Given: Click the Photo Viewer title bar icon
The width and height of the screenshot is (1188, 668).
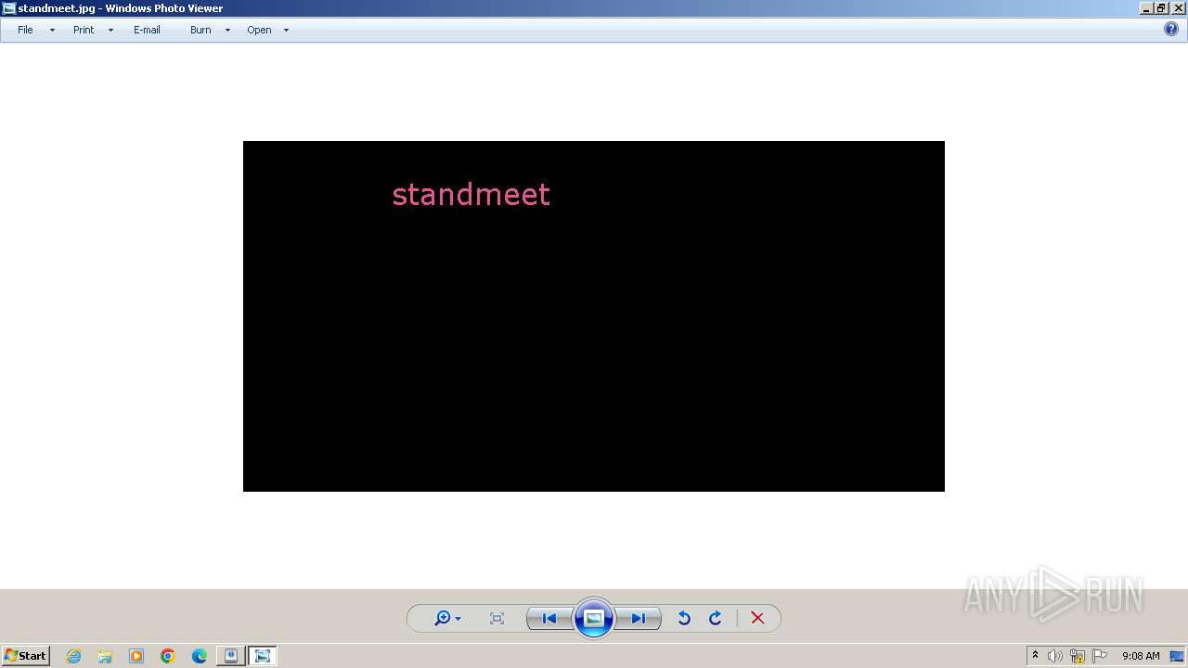Looking at the screenshot, I should 9,8.
